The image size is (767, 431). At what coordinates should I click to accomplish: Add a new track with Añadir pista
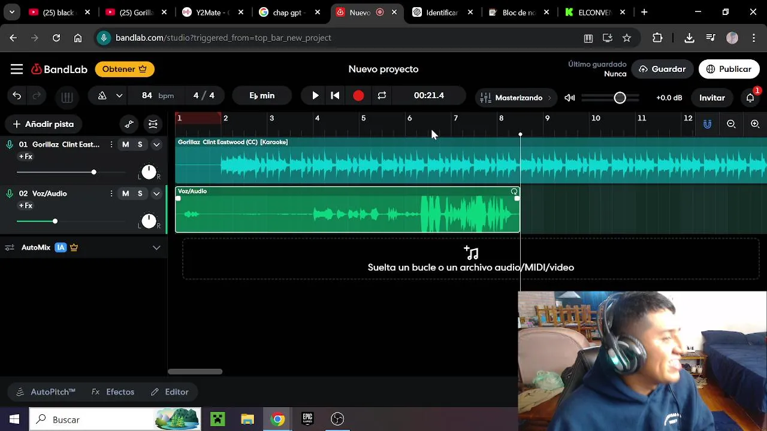[43, 125]
